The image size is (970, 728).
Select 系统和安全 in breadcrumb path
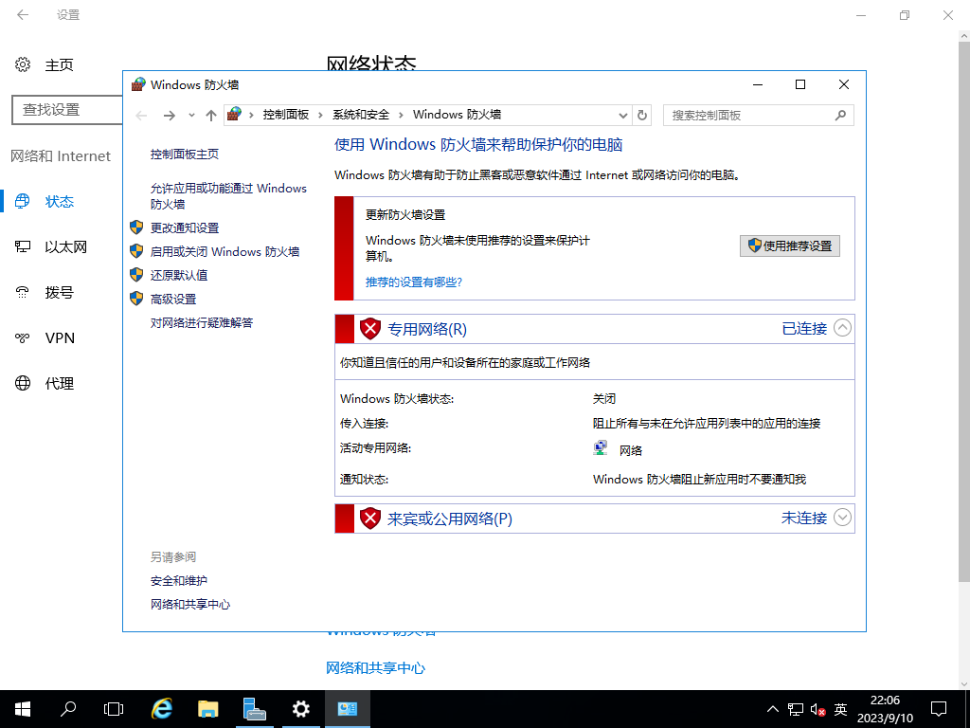(361, 115)
